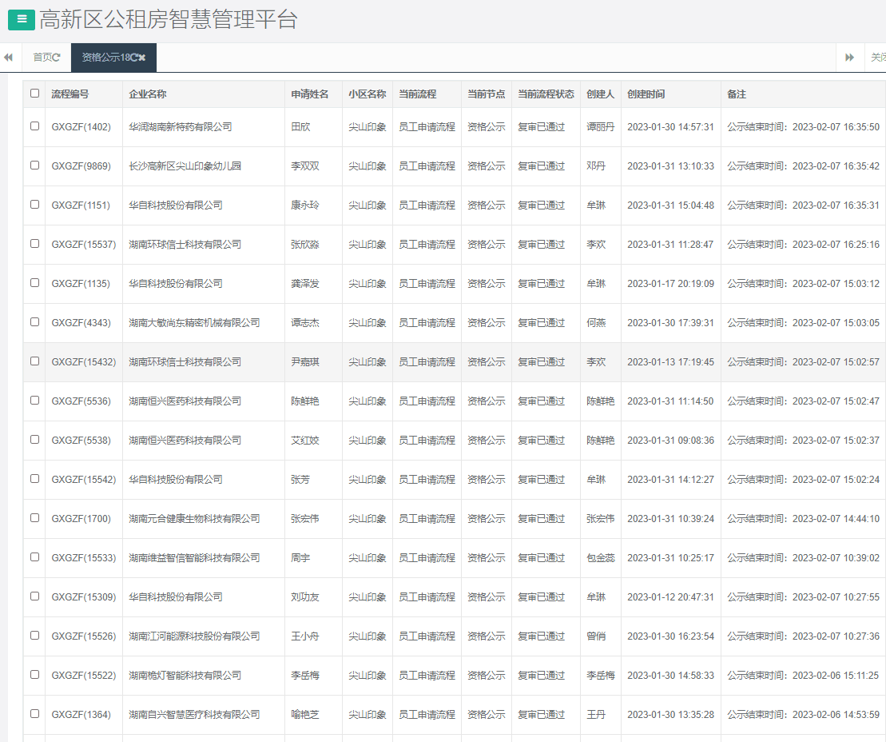Check the GXGZF(1364) row checkbox

tap(34, 714)
